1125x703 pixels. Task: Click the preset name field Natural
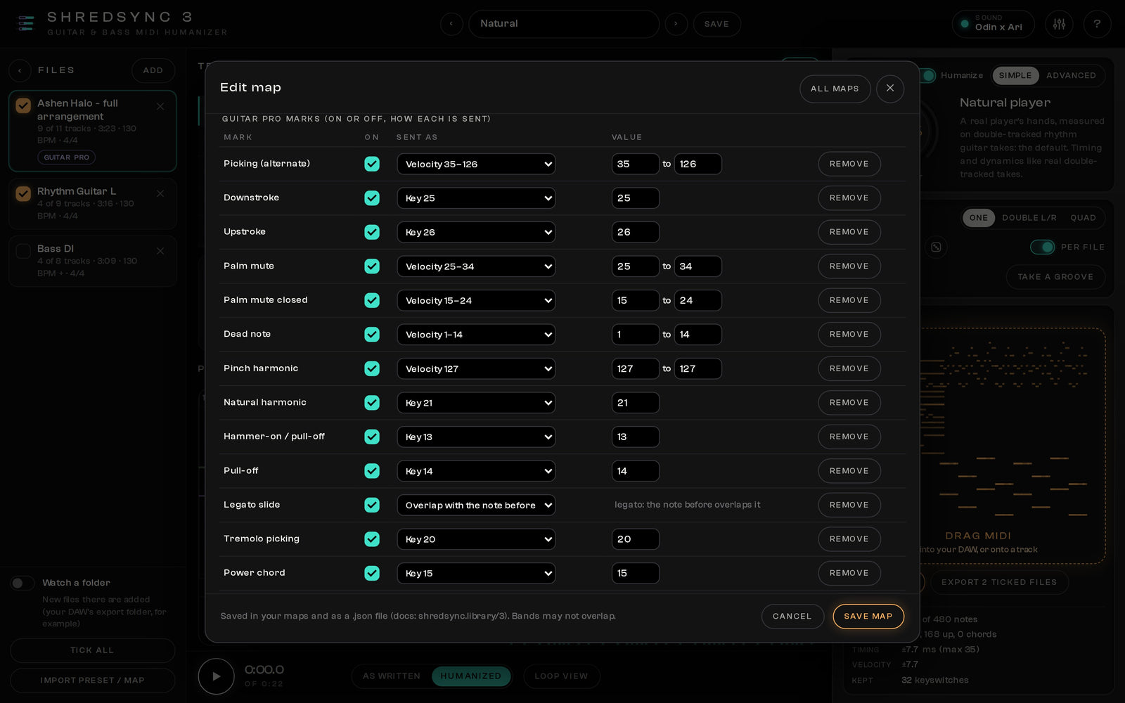564,24
